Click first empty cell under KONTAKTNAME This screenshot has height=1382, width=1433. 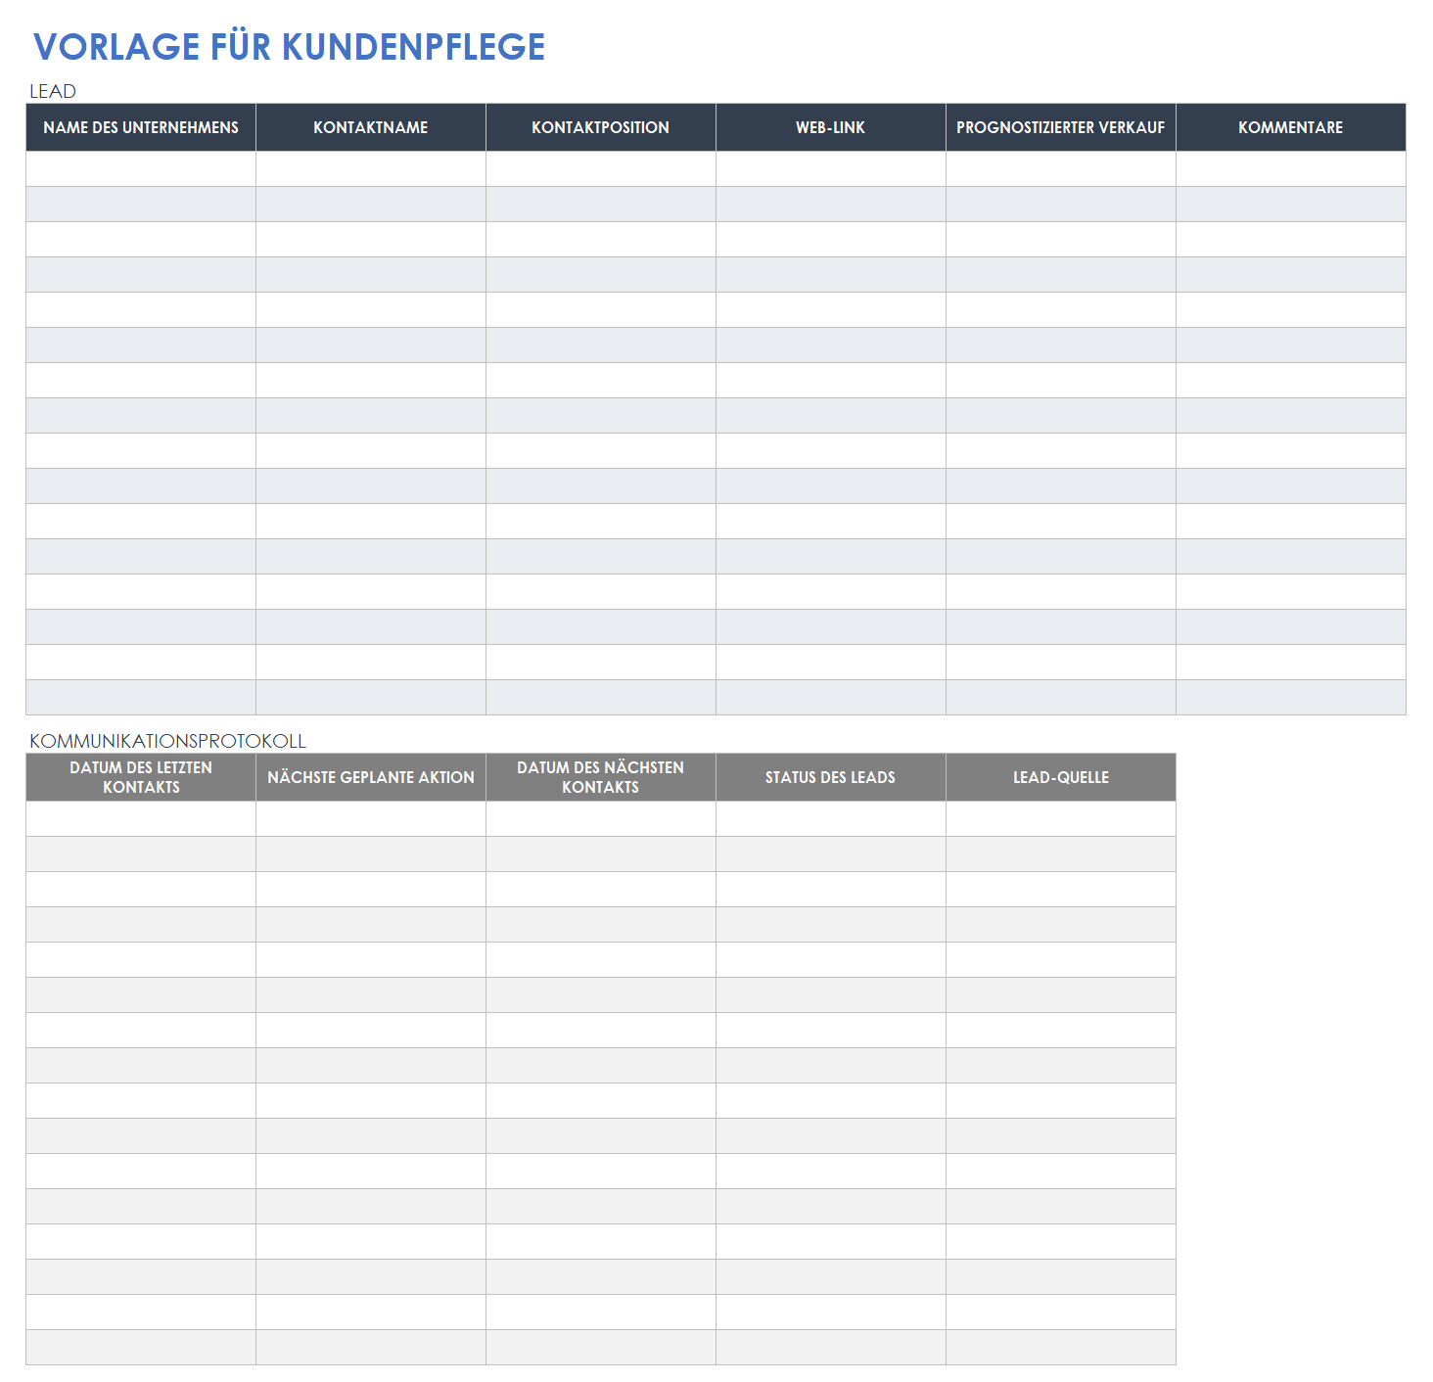coord(371,169)
